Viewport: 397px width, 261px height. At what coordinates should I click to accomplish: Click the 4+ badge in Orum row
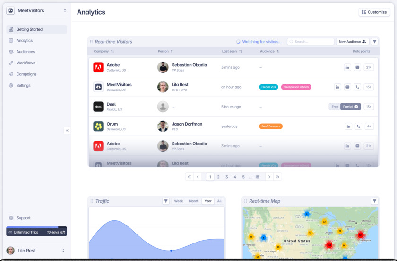[x=369, y=126]
